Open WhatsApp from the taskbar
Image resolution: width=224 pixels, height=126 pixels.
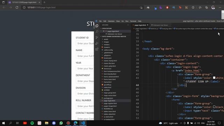point(61,123)
